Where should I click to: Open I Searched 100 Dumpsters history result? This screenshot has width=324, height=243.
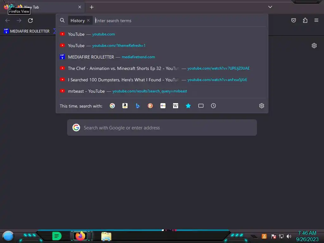tap(162, 79)
